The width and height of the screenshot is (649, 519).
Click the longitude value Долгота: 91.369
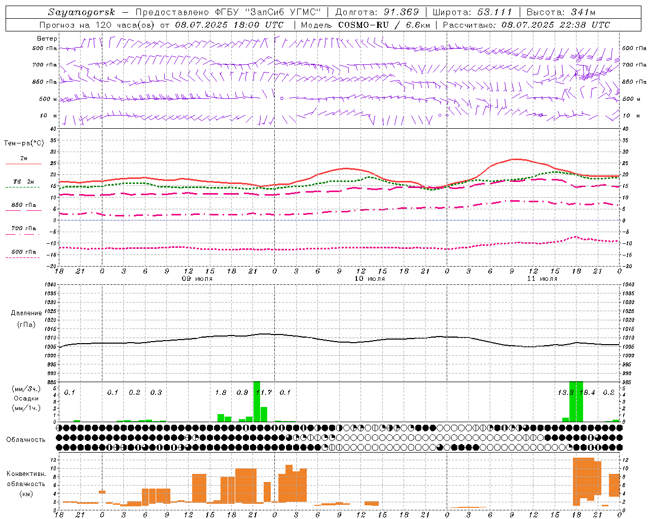[377, 12]
